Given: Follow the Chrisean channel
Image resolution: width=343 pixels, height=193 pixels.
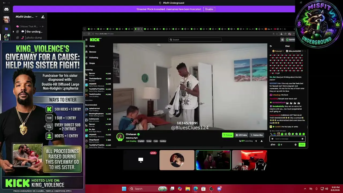Looking at the screenshot, I should [x=228, y=135].
